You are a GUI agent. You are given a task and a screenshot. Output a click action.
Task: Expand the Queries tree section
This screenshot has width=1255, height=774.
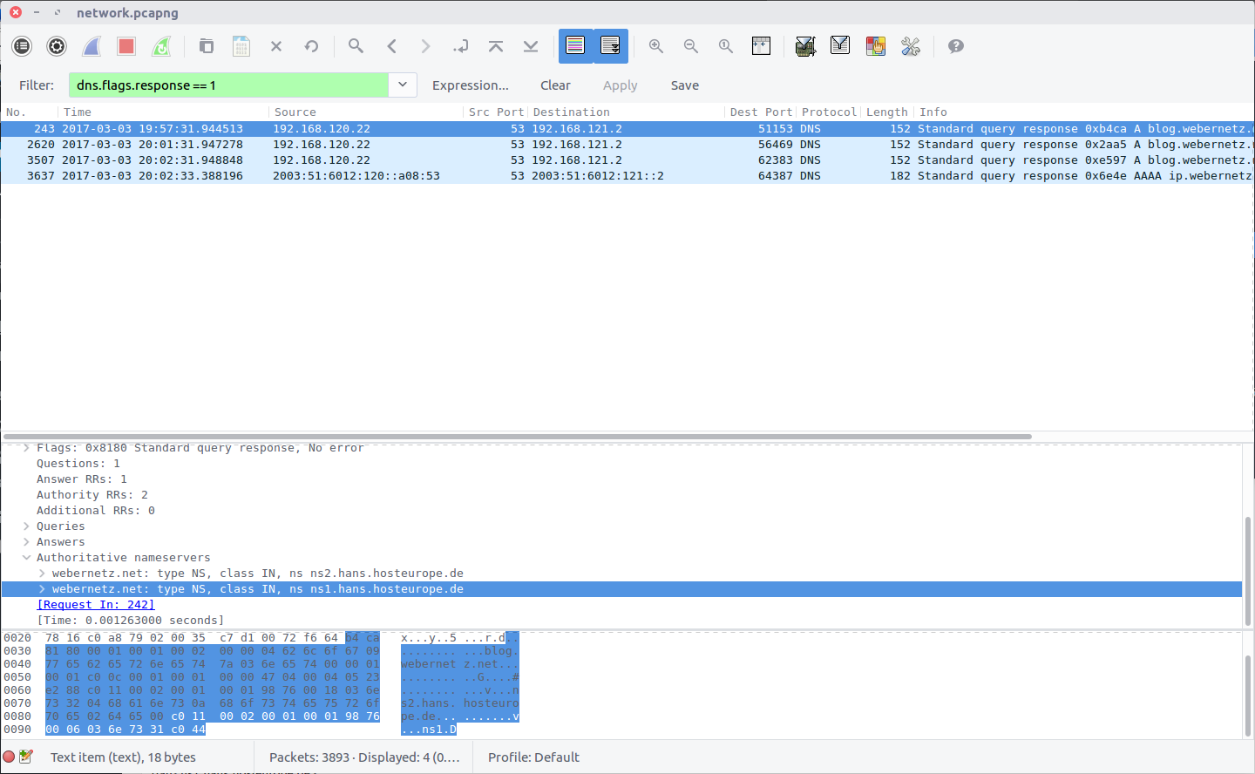click(x=27, y=526)
